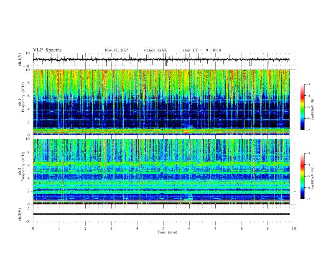This screenshot has height=256, width=331.
Task: Click the time axis tick label "9"
Action: point(267,228)
